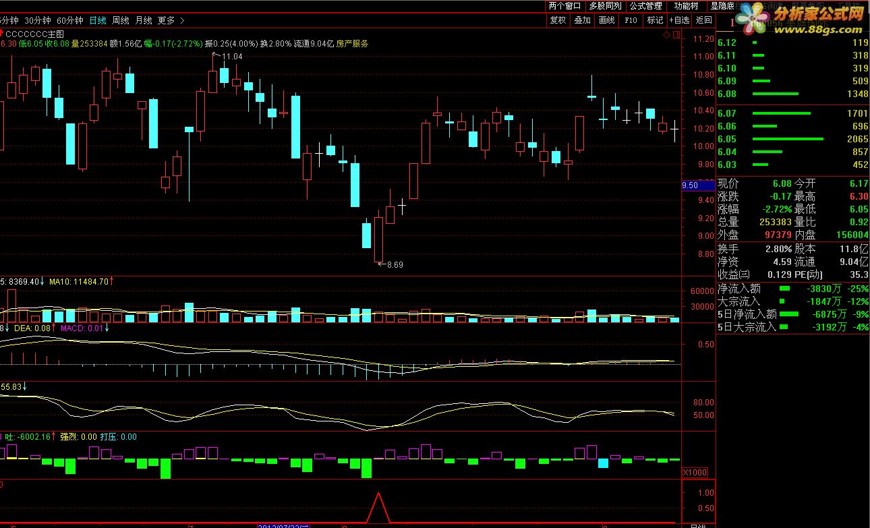This screenshot has height=528, width=870.
Task: Click the highlighted date marker on the time axis
Action: pos(283,525)
